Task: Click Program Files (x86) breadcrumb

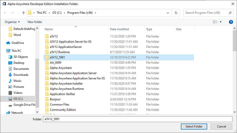Action: click(x=80, y=13)
